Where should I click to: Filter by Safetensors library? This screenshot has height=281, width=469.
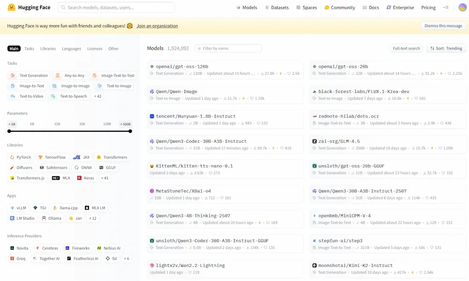tap(54, 168)
